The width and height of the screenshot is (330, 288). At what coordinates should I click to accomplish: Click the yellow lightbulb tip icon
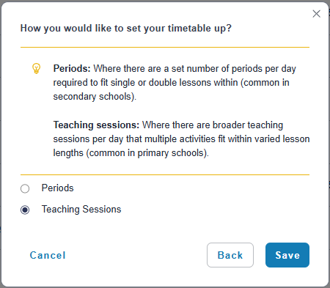(x=37, y=68)
